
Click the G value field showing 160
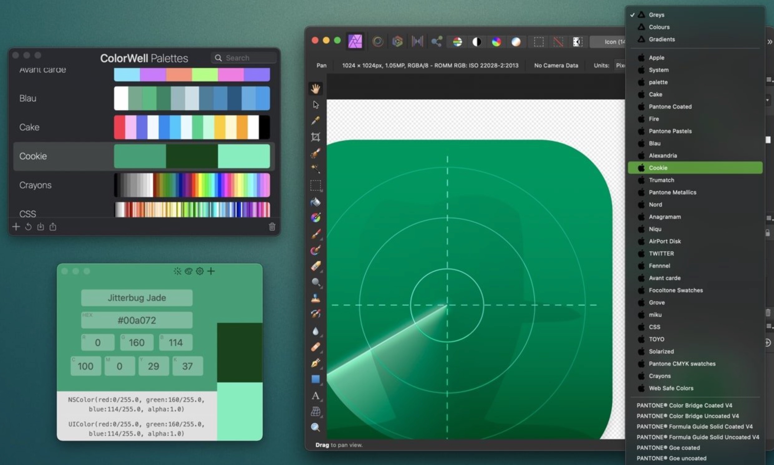point(137,343)
